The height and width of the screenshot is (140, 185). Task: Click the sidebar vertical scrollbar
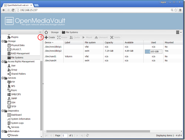(x=41, y=96)
